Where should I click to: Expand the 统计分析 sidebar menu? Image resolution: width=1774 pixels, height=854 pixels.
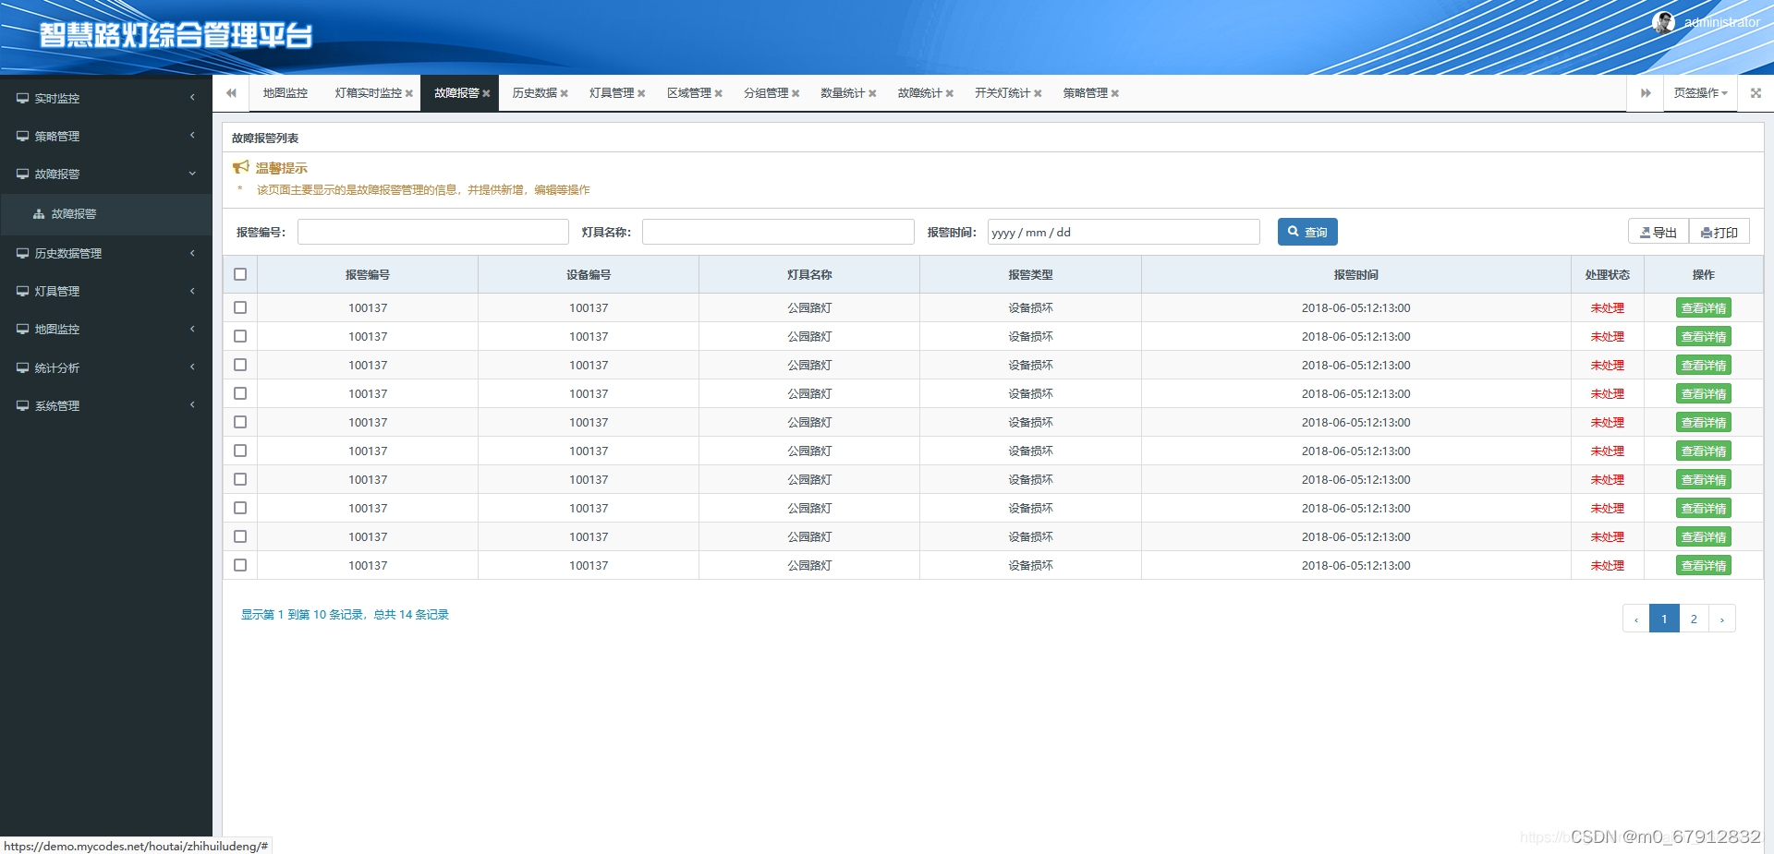tap(106, 367)
